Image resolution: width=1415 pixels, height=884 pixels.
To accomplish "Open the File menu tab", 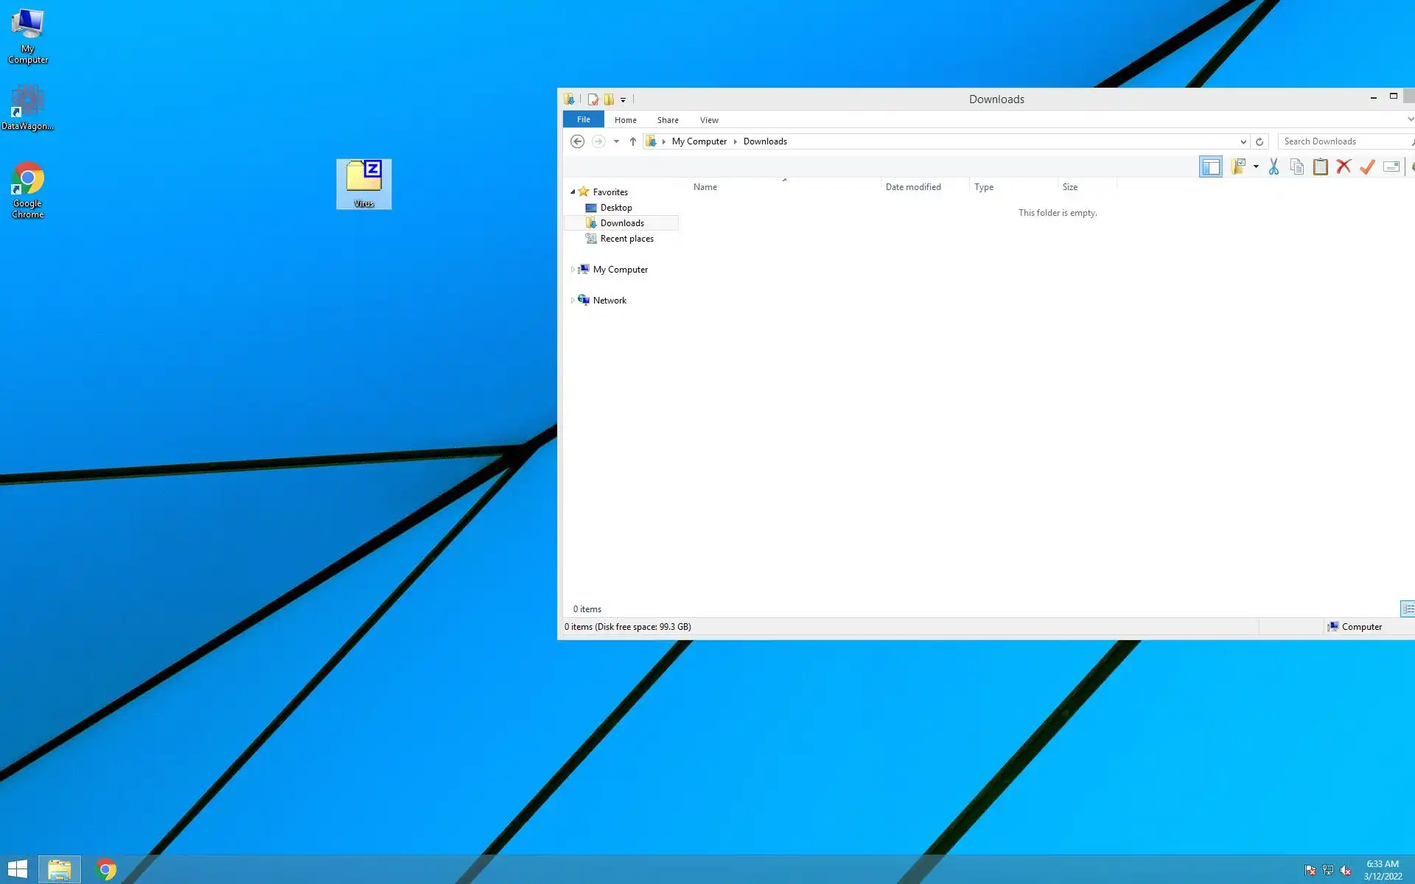I will point(583,119).
